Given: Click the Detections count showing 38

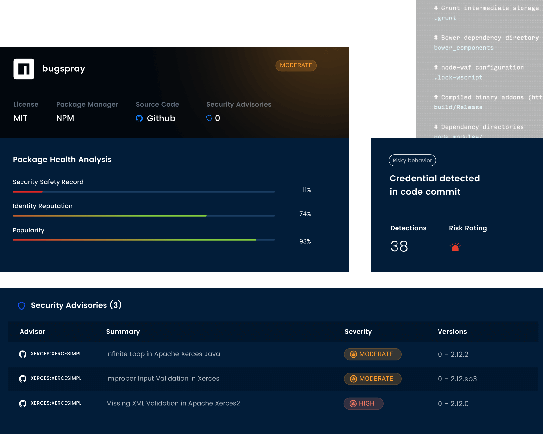Looking at the screenshot, I should [399, 246].
